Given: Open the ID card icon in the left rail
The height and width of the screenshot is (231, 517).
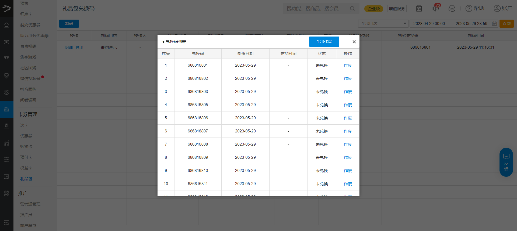Looking at the screenshot, I should [x=6, y=126].
